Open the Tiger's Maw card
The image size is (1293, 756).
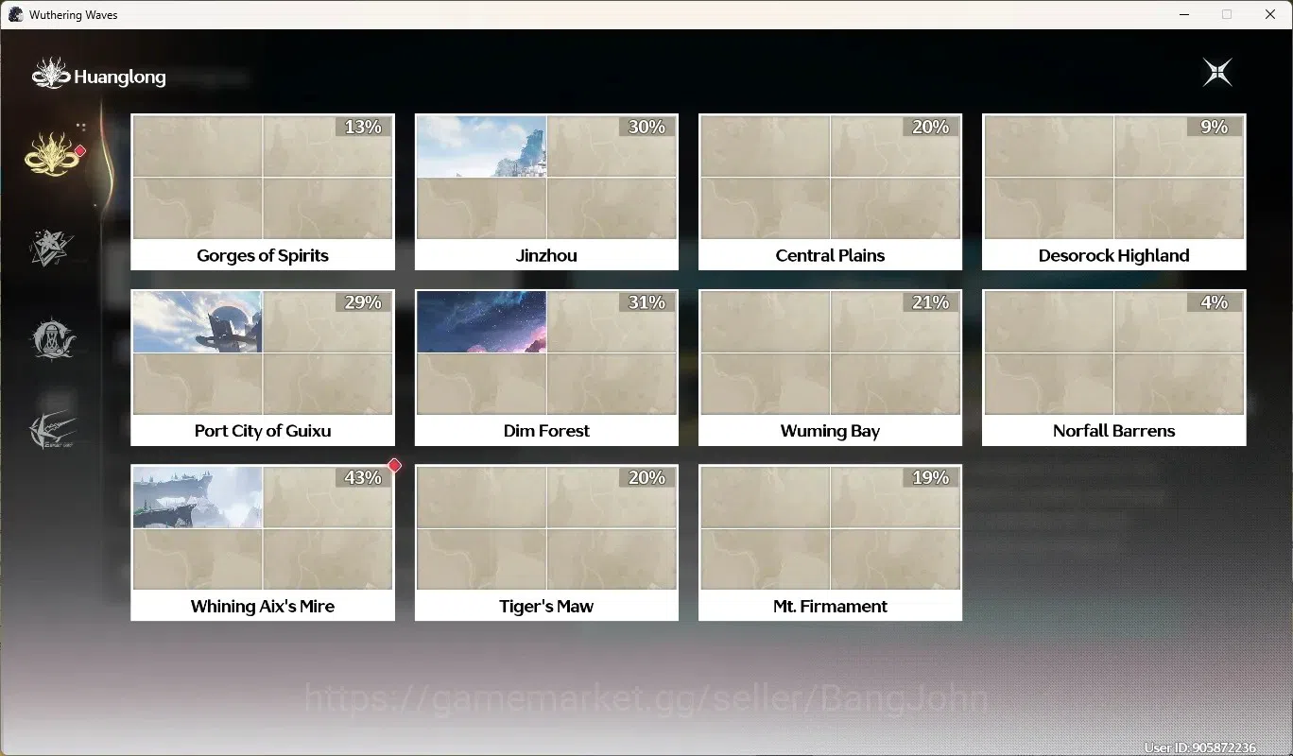coord(546,542)
